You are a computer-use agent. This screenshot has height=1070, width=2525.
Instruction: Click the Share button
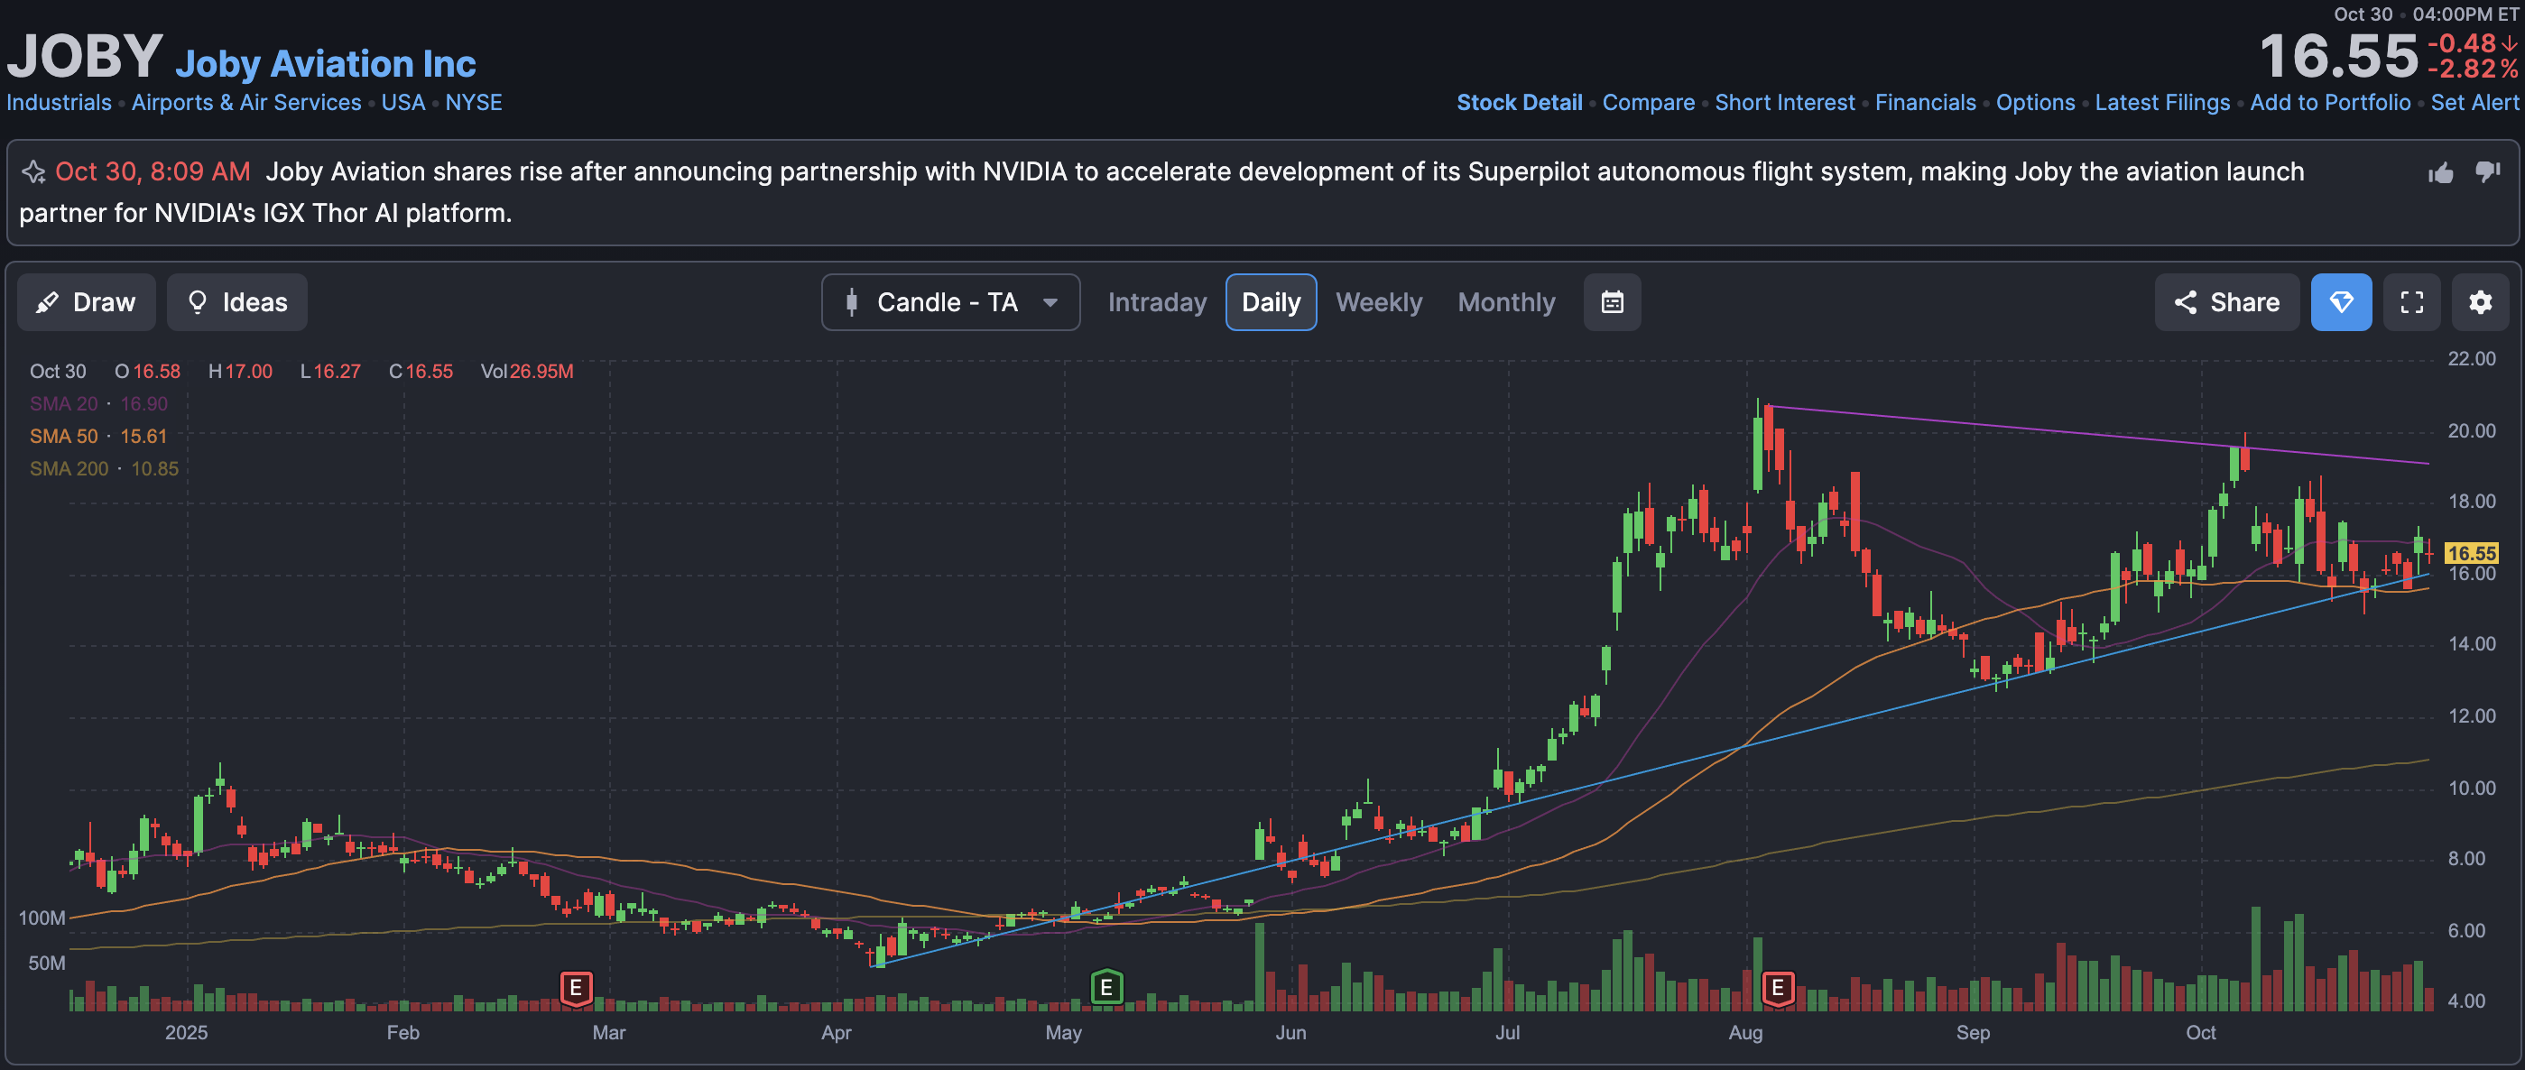pyautogui.click(x=2226, y=302)
